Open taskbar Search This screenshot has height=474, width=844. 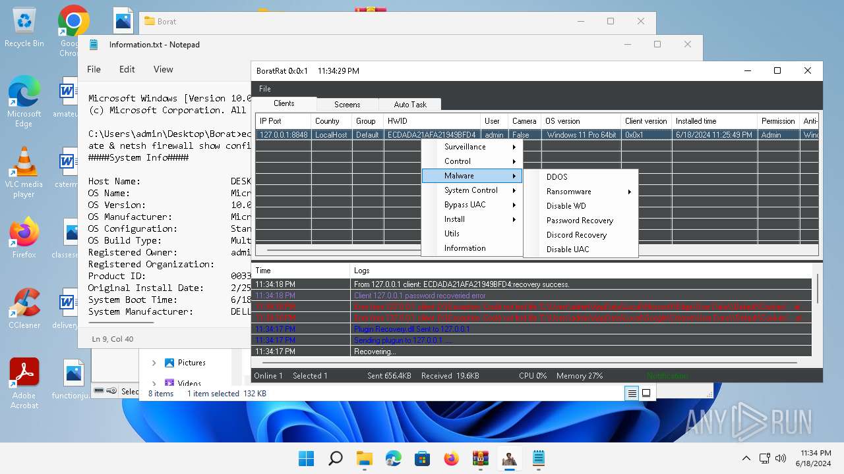click(335, 458)
